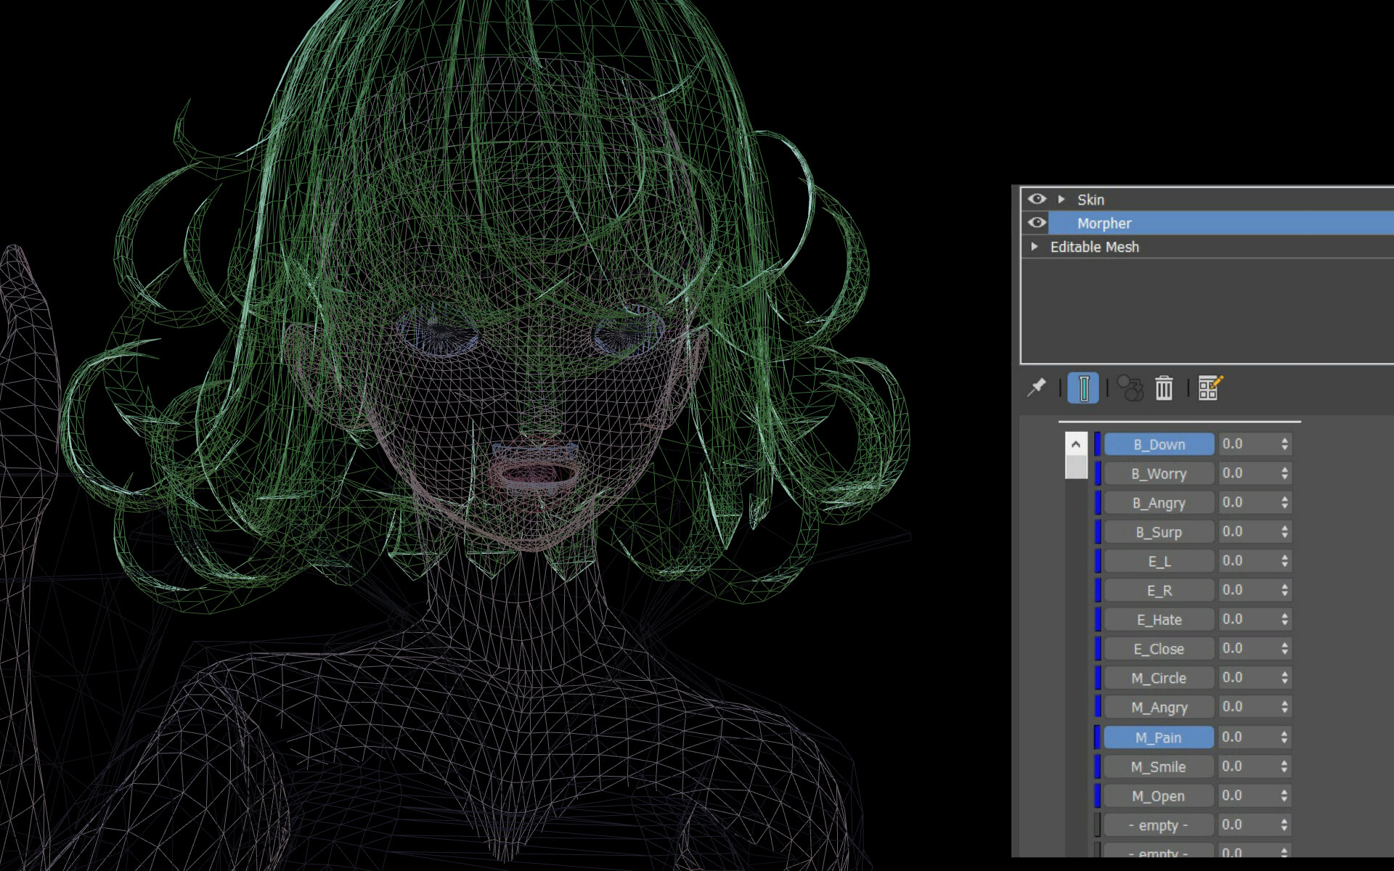Expand the Skin modifier sub-levels
The height and width of the screenshot is (871, 1394).
point(1061,199)
